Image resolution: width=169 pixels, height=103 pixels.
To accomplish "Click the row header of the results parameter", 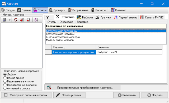I will (x=48, y=52).
